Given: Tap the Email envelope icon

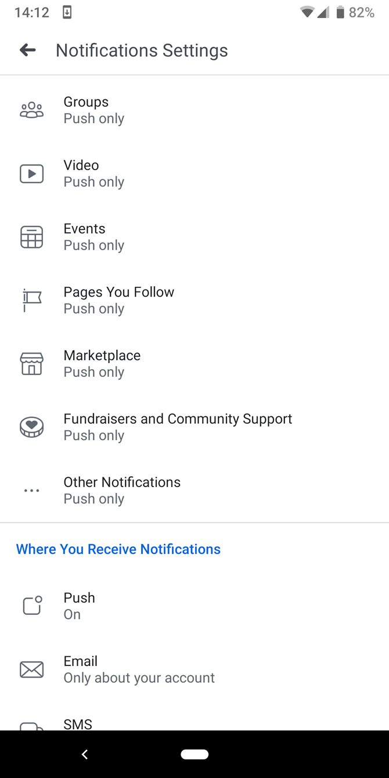Looking at the screenshot, I should point(31,669).
